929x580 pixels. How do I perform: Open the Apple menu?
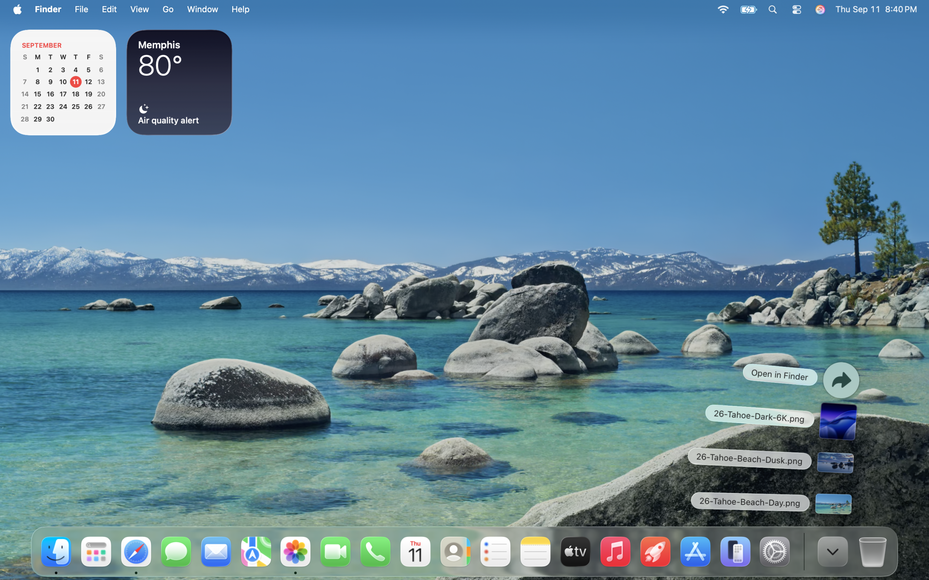pos(17,9)
